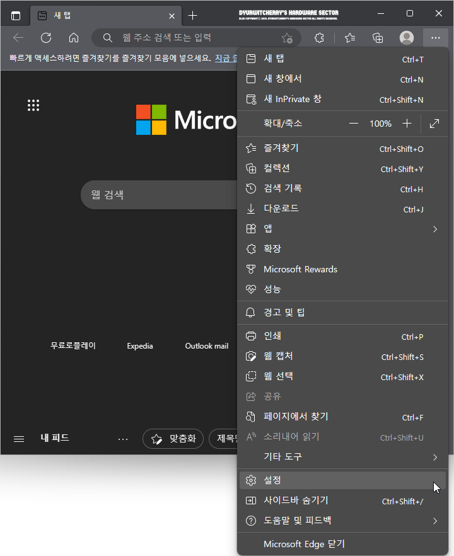Click the 맞춤화 personalize button
454x556 pixels.
tap(173, 439)
